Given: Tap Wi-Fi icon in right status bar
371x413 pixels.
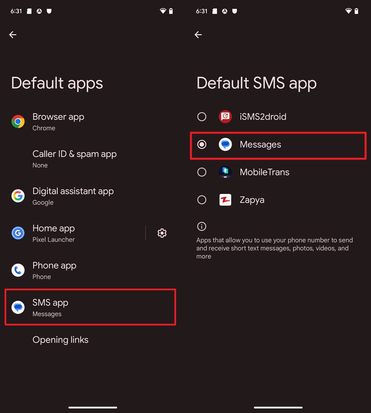Looking at the screenshot, I should [348, 11].
